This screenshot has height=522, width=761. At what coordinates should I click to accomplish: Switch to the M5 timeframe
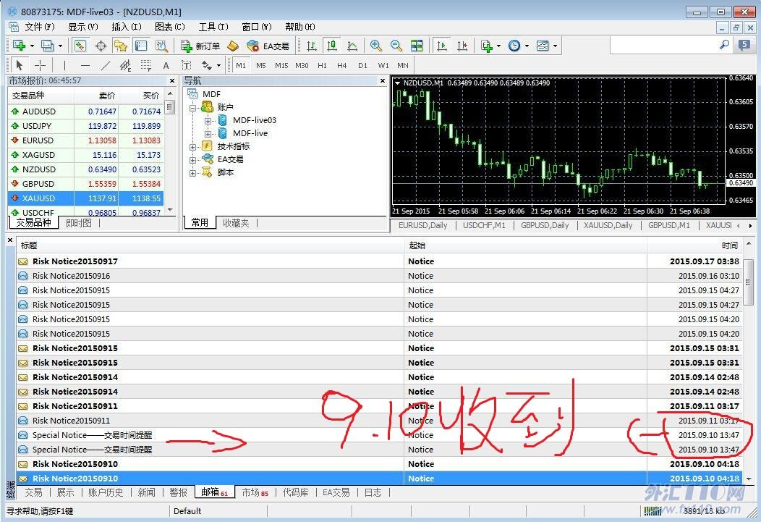[x=261, y=65]
